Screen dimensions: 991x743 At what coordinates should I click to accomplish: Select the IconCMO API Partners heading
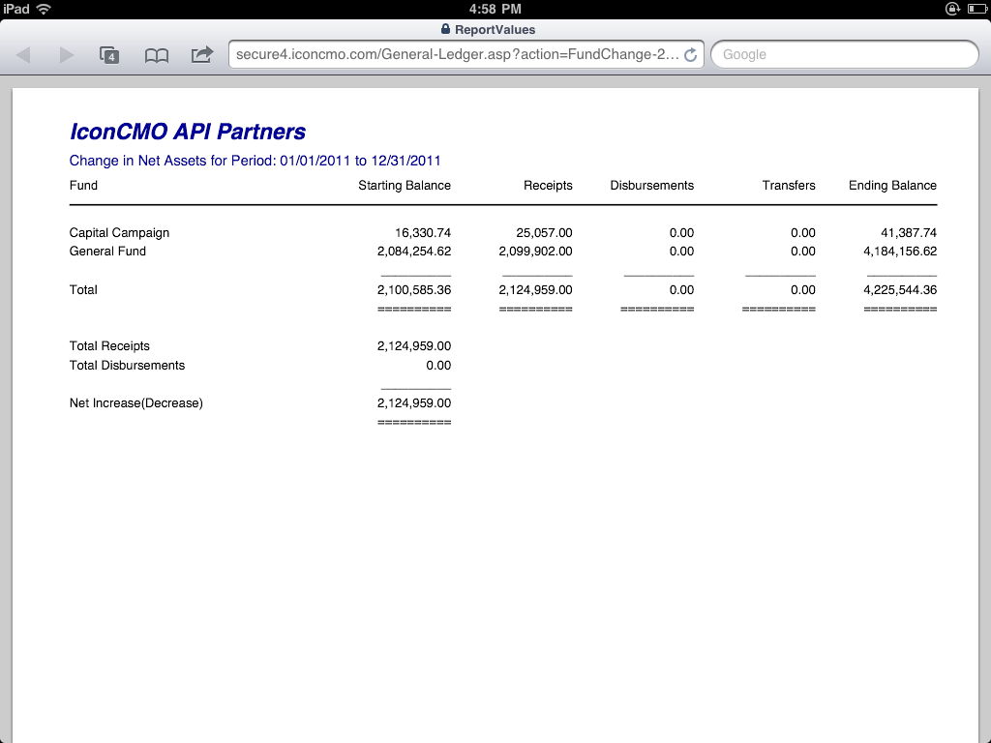point(188,132)
